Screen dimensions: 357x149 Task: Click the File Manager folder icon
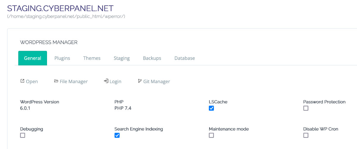56,81
